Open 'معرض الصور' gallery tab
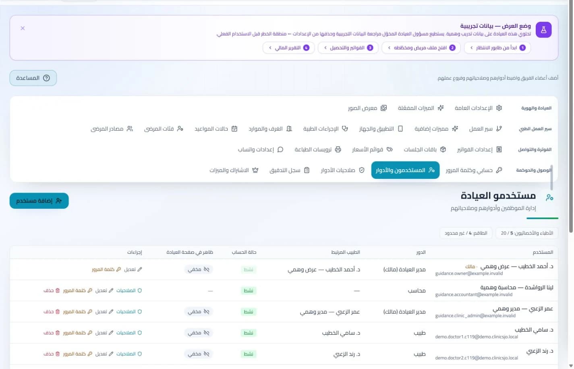Screen dimensions: 574x369 point(367,108)
